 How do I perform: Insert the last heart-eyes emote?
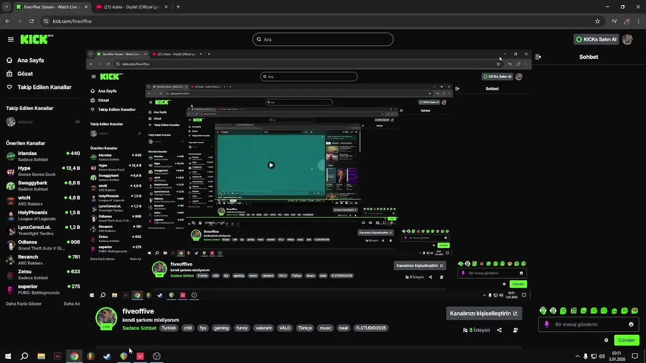tap(635, 311)
